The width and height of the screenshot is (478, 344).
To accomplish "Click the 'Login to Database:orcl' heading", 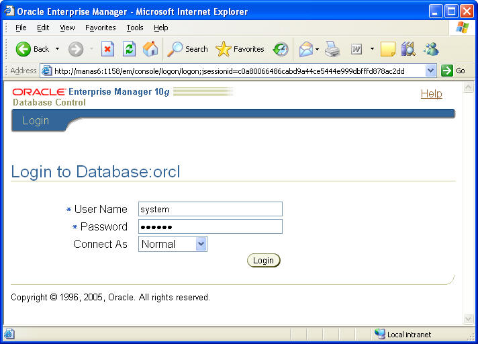I will tap(95, 171).
